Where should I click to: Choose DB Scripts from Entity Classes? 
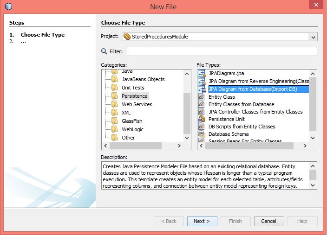242,127
